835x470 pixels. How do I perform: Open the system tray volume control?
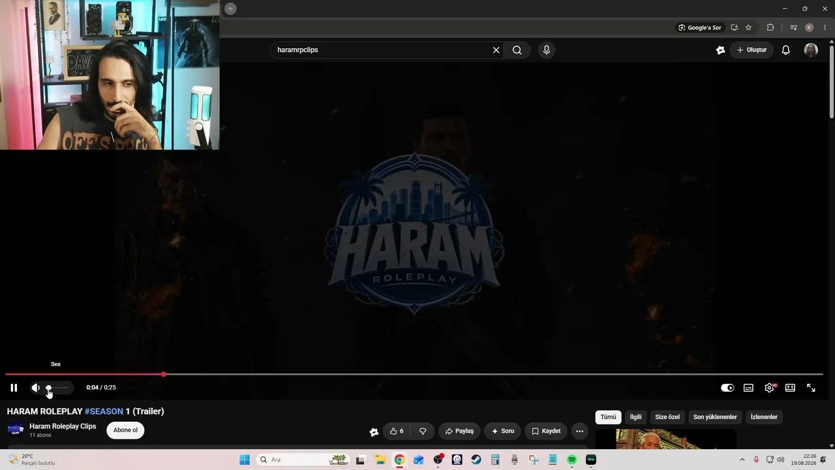pos(780,460)
